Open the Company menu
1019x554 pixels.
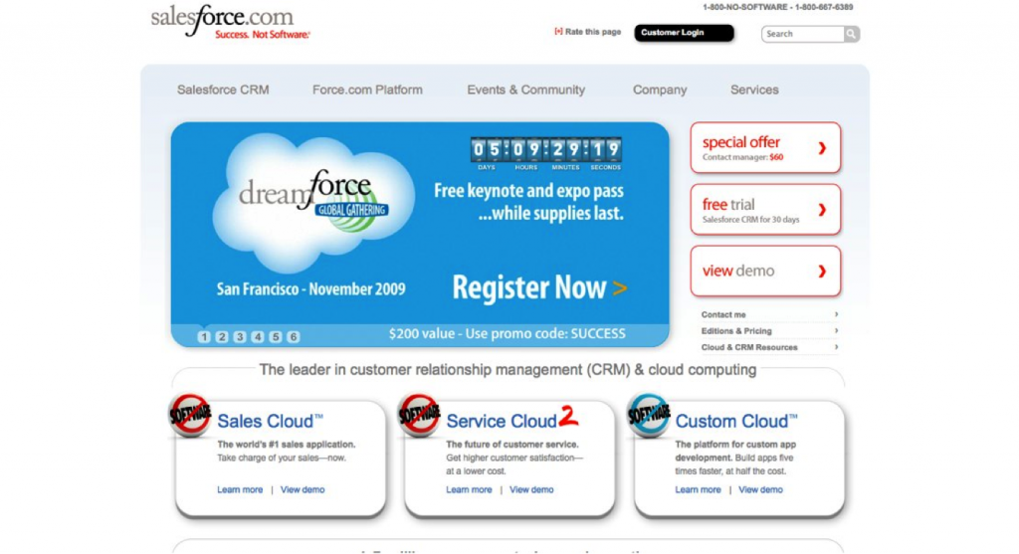pyautogui.click(x=660, y=90)
